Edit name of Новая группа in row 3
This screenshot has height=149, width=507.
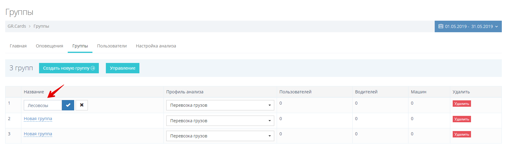[38, 134]
